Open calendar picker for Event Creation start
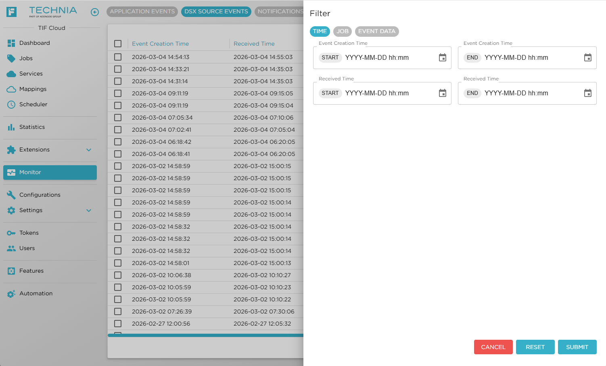Viewport: 606px width, 366px height. [443, 58]
